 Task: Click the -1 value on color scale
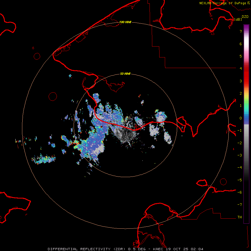240,131
